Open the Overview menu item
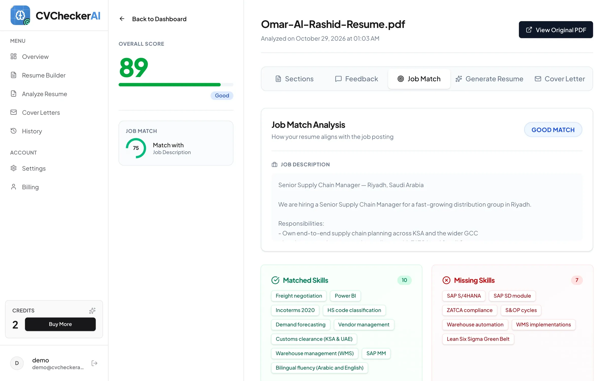This screenshot has width=610, height=381. coord(54,56)
